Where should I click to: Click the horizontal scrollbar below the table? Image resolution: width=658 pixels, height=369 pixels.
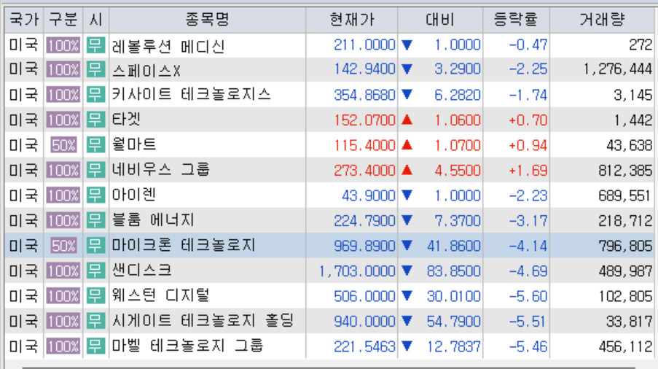(329, 368)
